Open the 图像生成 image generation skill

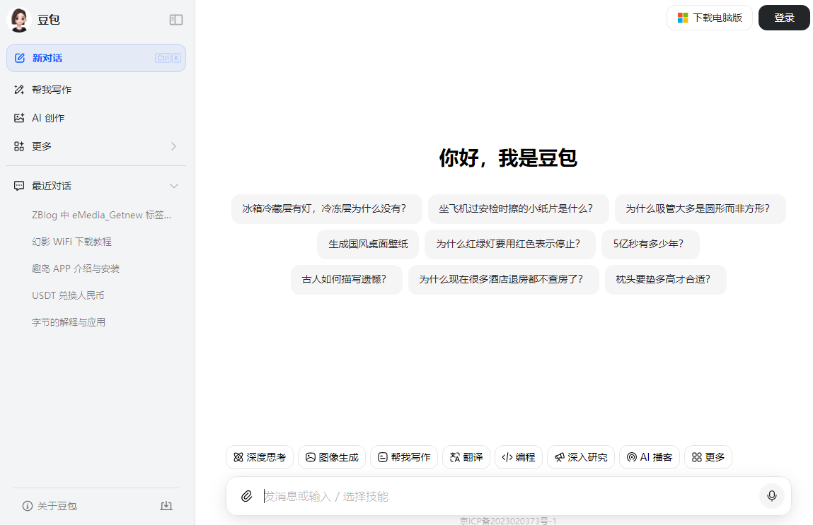(x=331, y=457)
